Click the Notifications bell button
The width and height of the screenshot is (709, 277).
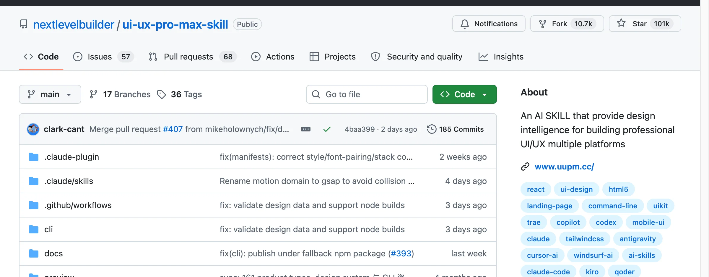pyautogui.click(x=489, y=24)
